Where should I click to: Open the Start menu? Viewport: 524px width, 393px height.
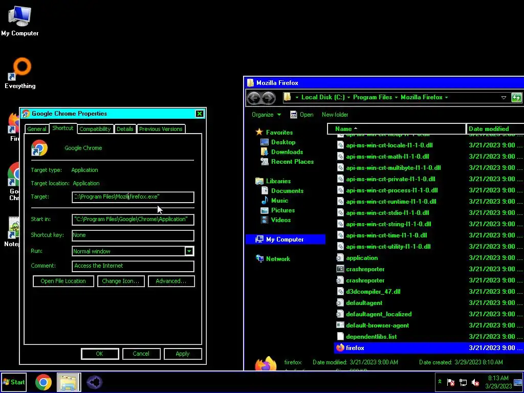click(14, 382)
